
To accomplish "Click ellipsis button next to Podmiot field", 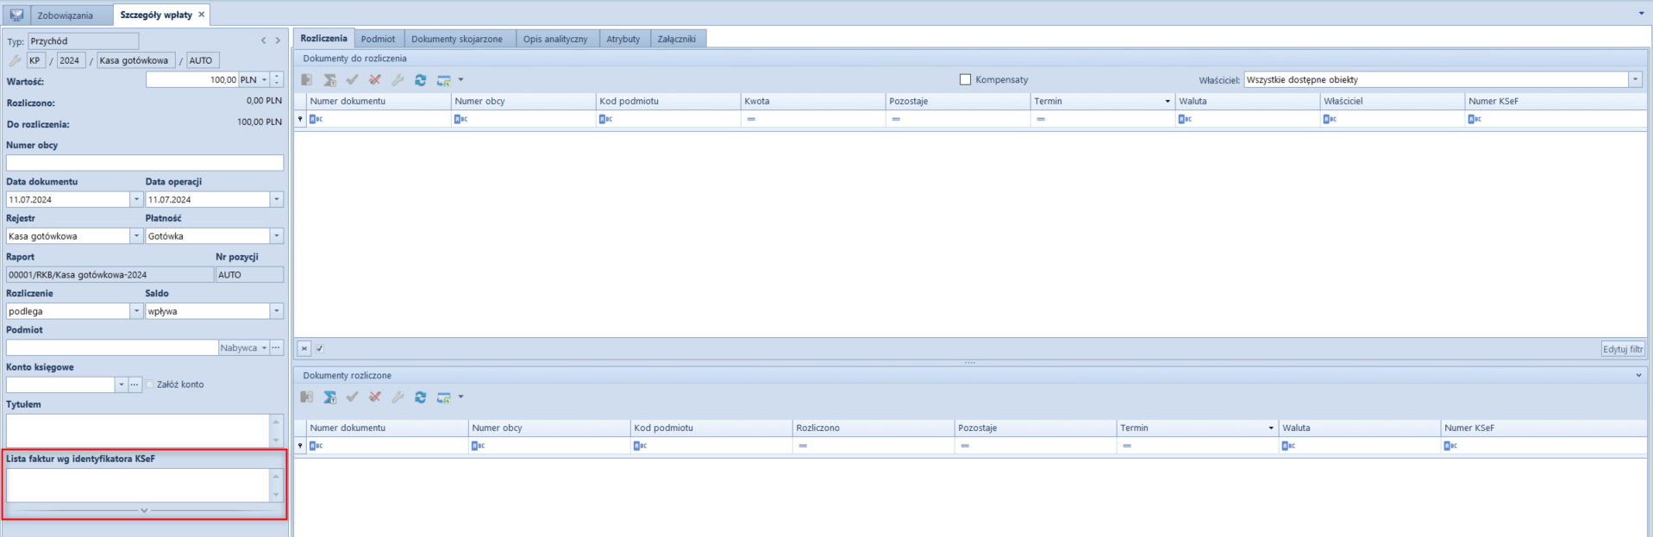I will click(276, 347).
